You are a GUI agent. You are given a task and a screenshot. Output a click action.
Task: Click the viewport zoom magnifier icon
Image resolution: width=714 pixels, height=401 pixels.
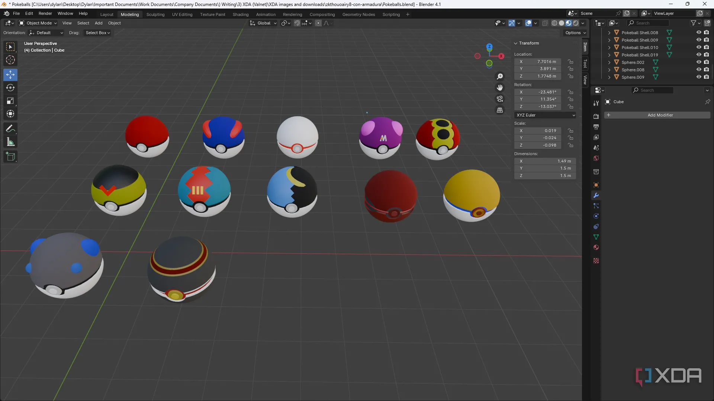click(500, 76)
